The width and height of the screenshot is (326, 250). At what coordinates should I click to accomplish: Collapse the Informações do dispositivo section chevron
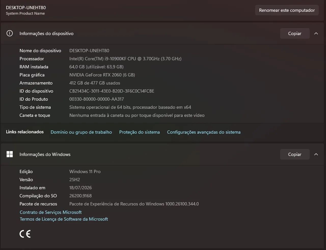coord(316,33)
